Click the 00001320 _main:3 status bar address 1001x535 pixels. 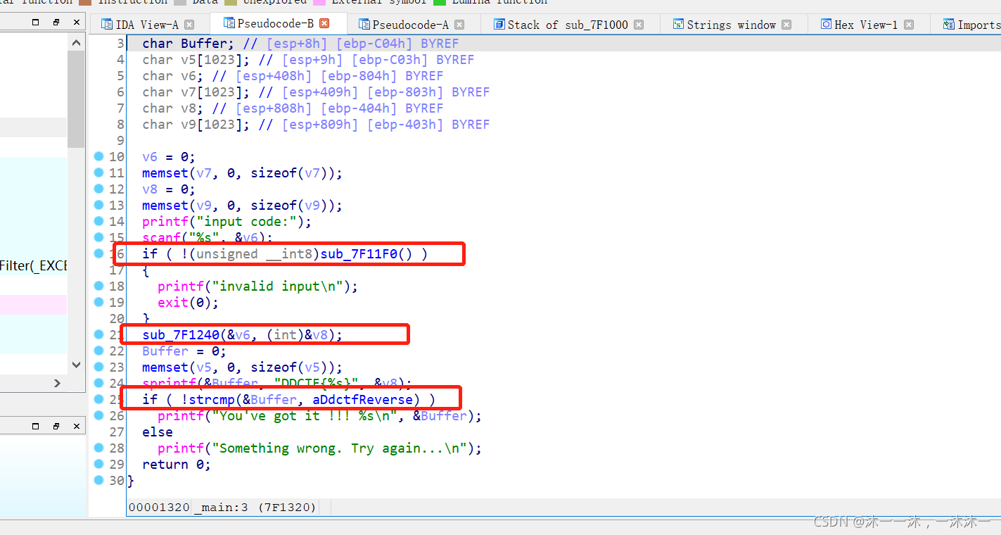158,507
